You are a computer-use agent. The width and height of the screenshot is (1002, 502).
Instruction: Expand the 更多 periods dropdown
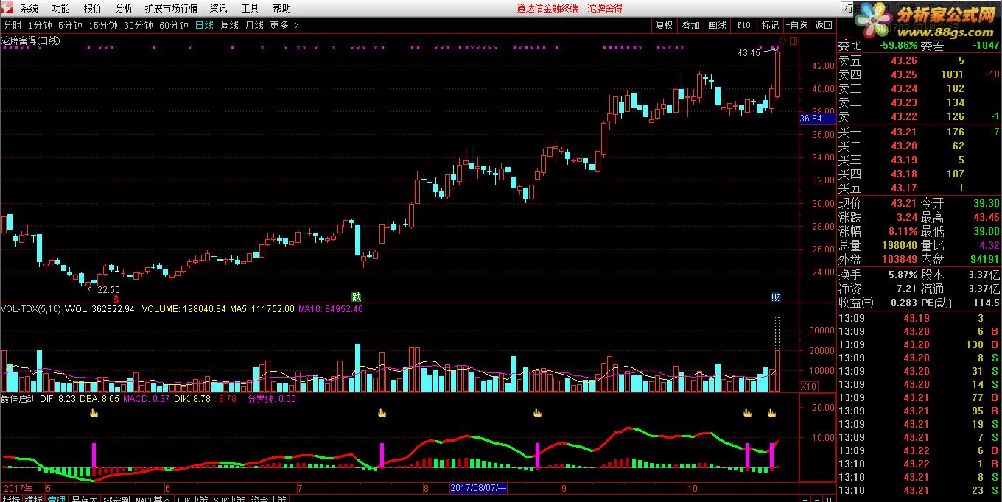point(284,25)
